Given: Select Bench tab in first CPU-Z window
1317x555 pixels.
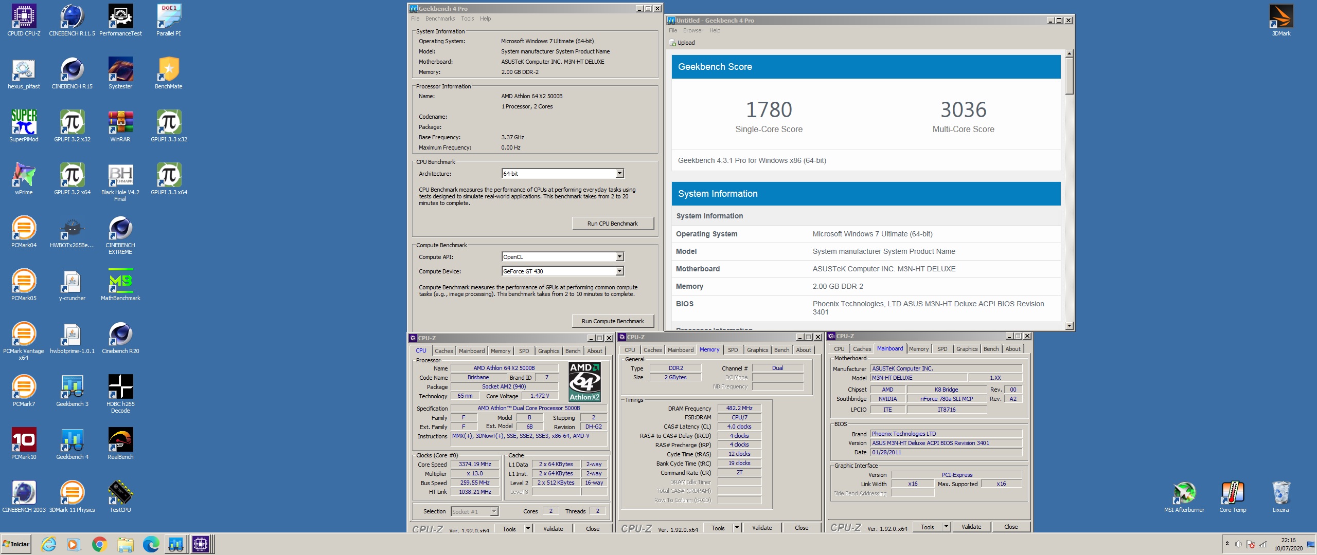Looking at the screenshot, I should [x=573, y=351].
